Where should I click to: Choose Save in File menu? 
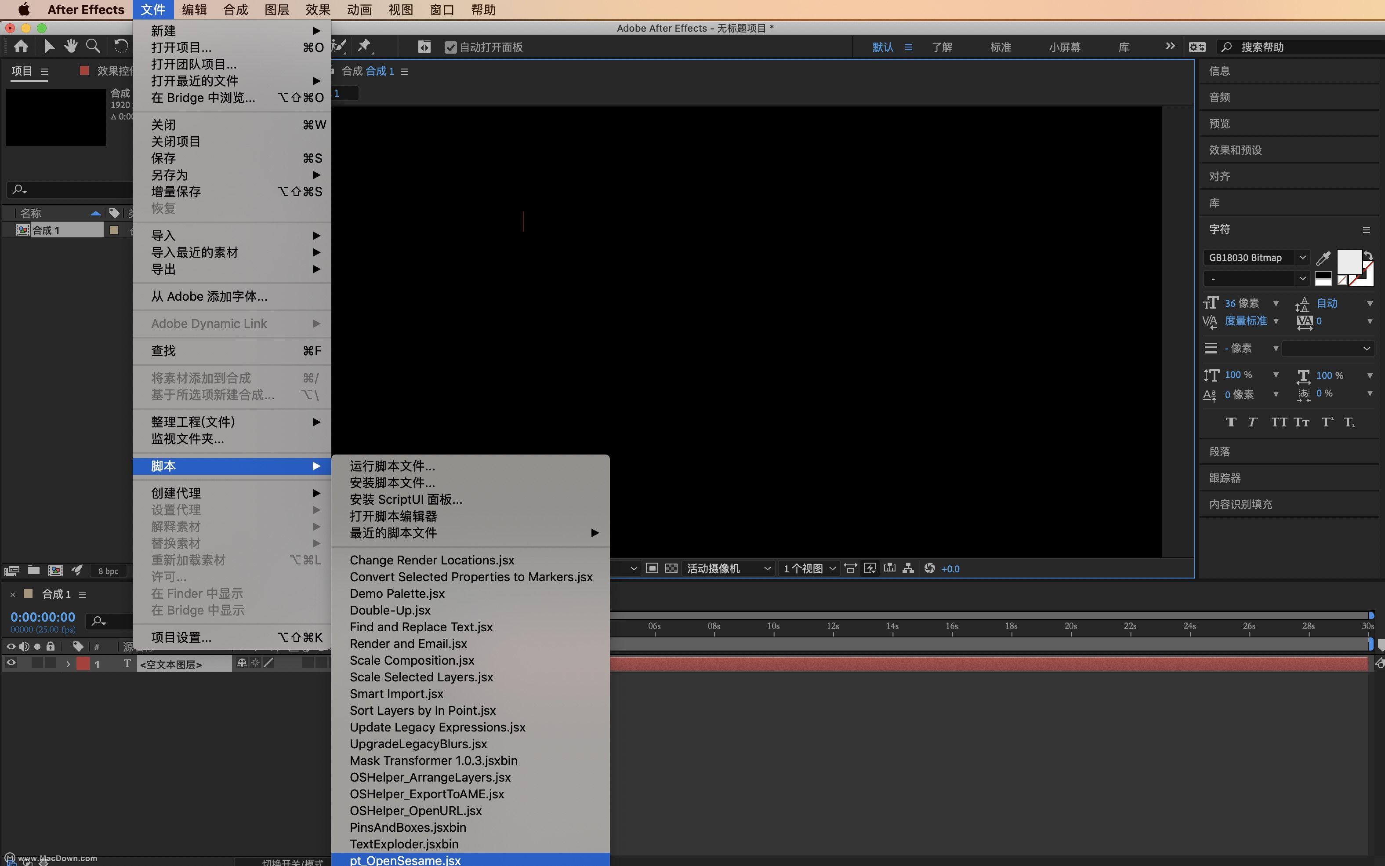(232, 158)
